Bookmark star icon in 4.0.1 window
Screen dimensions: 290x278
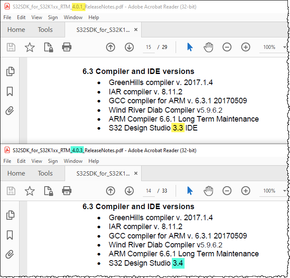tap(30, 47)
